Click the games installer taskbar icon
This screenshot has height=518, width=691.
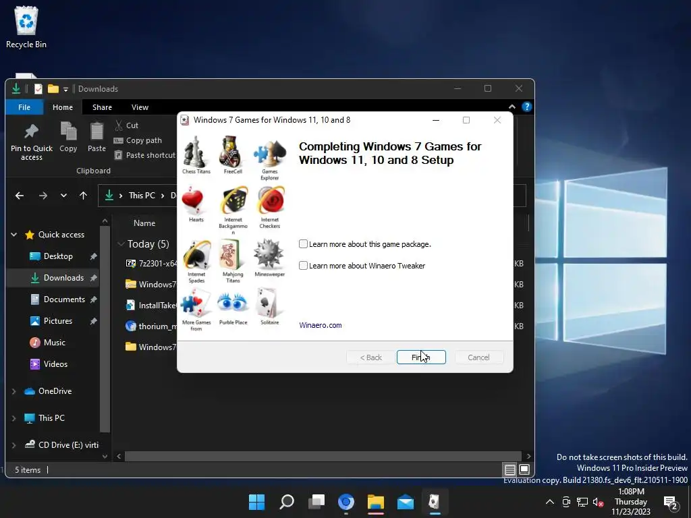pos(435,502)
